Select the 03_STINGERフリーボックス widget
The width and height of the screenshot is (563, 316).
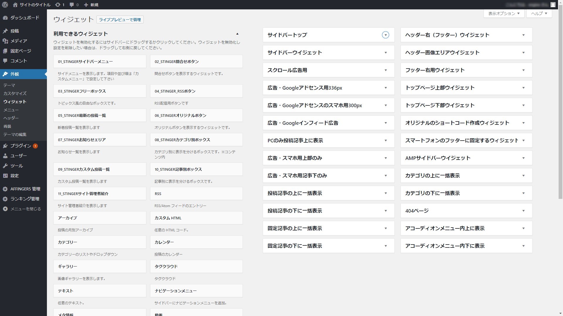tap(100, 91)
